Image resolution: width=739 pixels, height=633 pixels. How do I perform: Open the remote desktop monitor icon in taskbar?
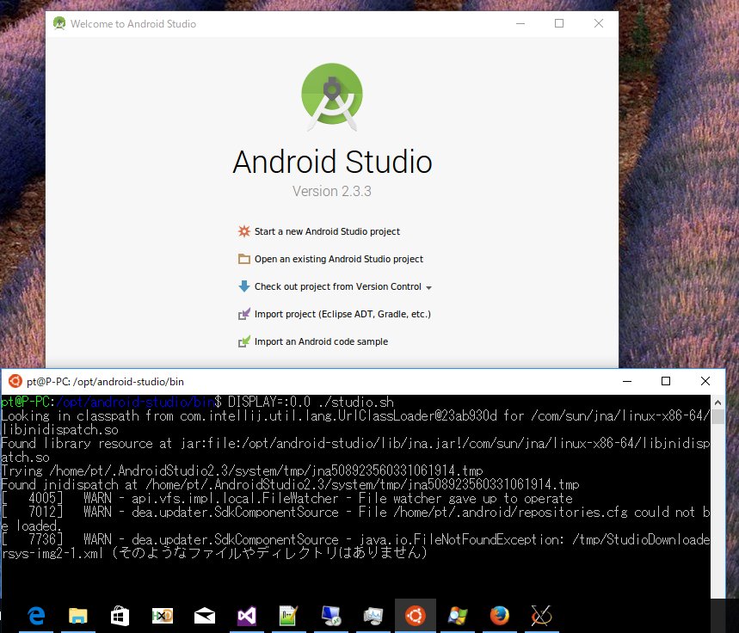(331, 616)
